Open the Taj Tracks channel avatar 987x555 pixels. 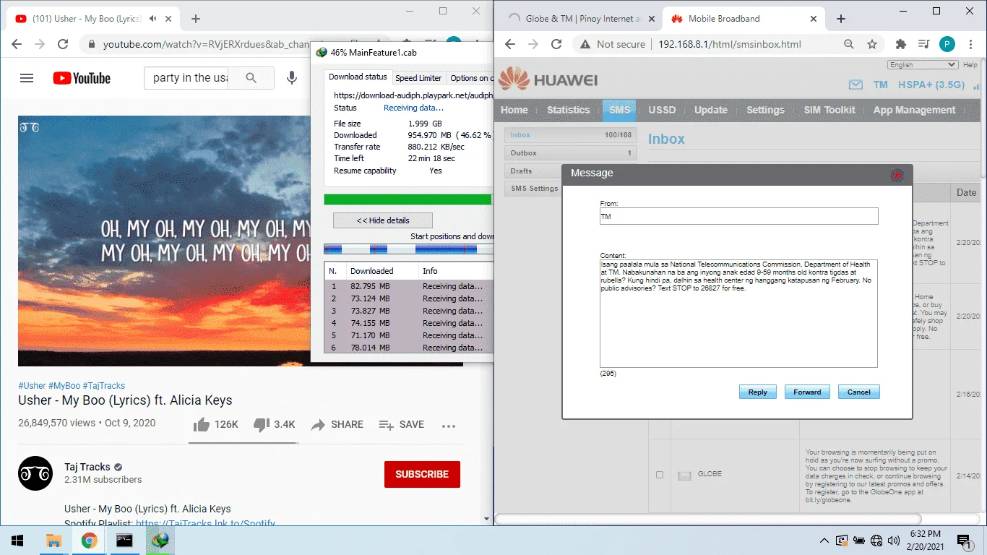point(35,473)
